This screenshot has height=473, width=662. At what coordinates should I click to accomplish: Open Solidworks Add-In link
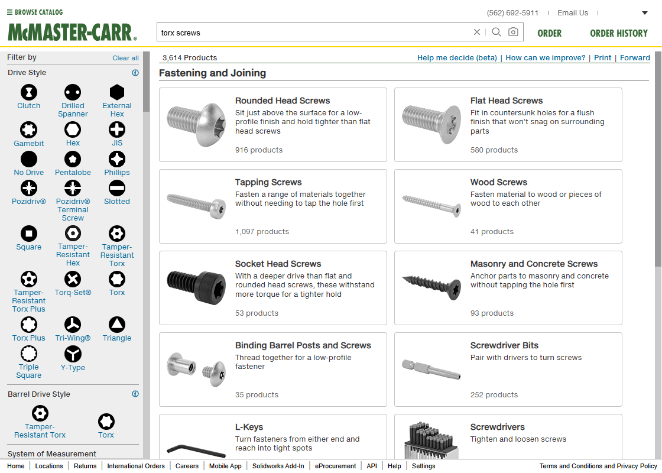click(x=278, y=466)
